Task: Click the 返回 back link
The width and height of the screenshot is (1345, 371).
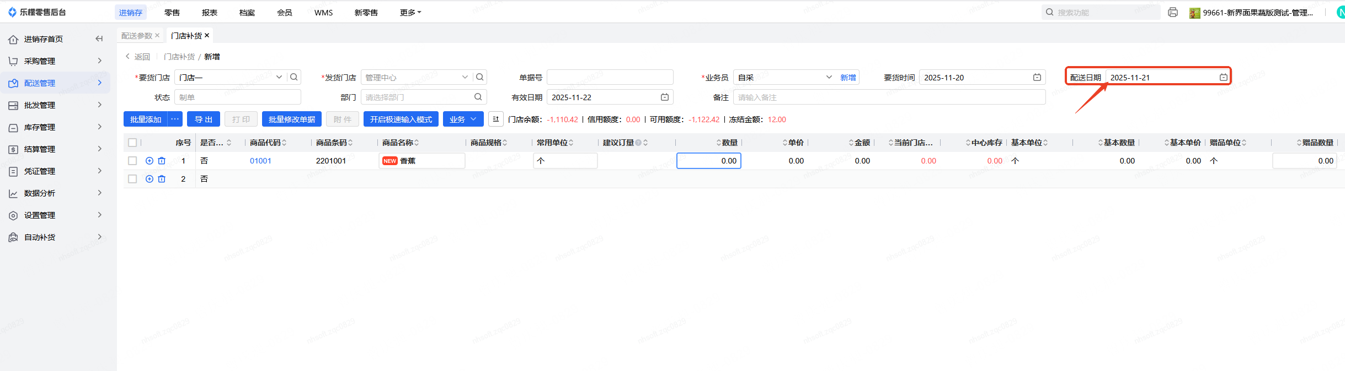Action: 138,57
